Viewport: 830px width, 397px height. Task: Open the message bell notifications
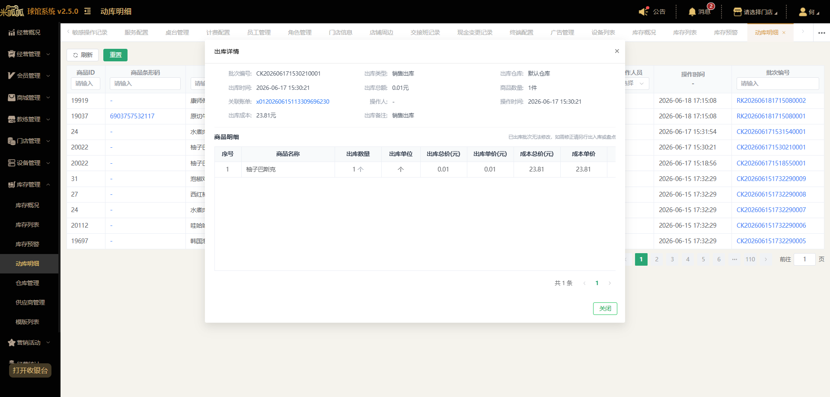692,12
